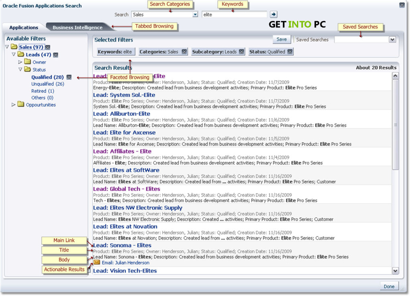The image size is (411, 296).
Task: Filter by Others (0) status
Action: (x=42, y=98)
